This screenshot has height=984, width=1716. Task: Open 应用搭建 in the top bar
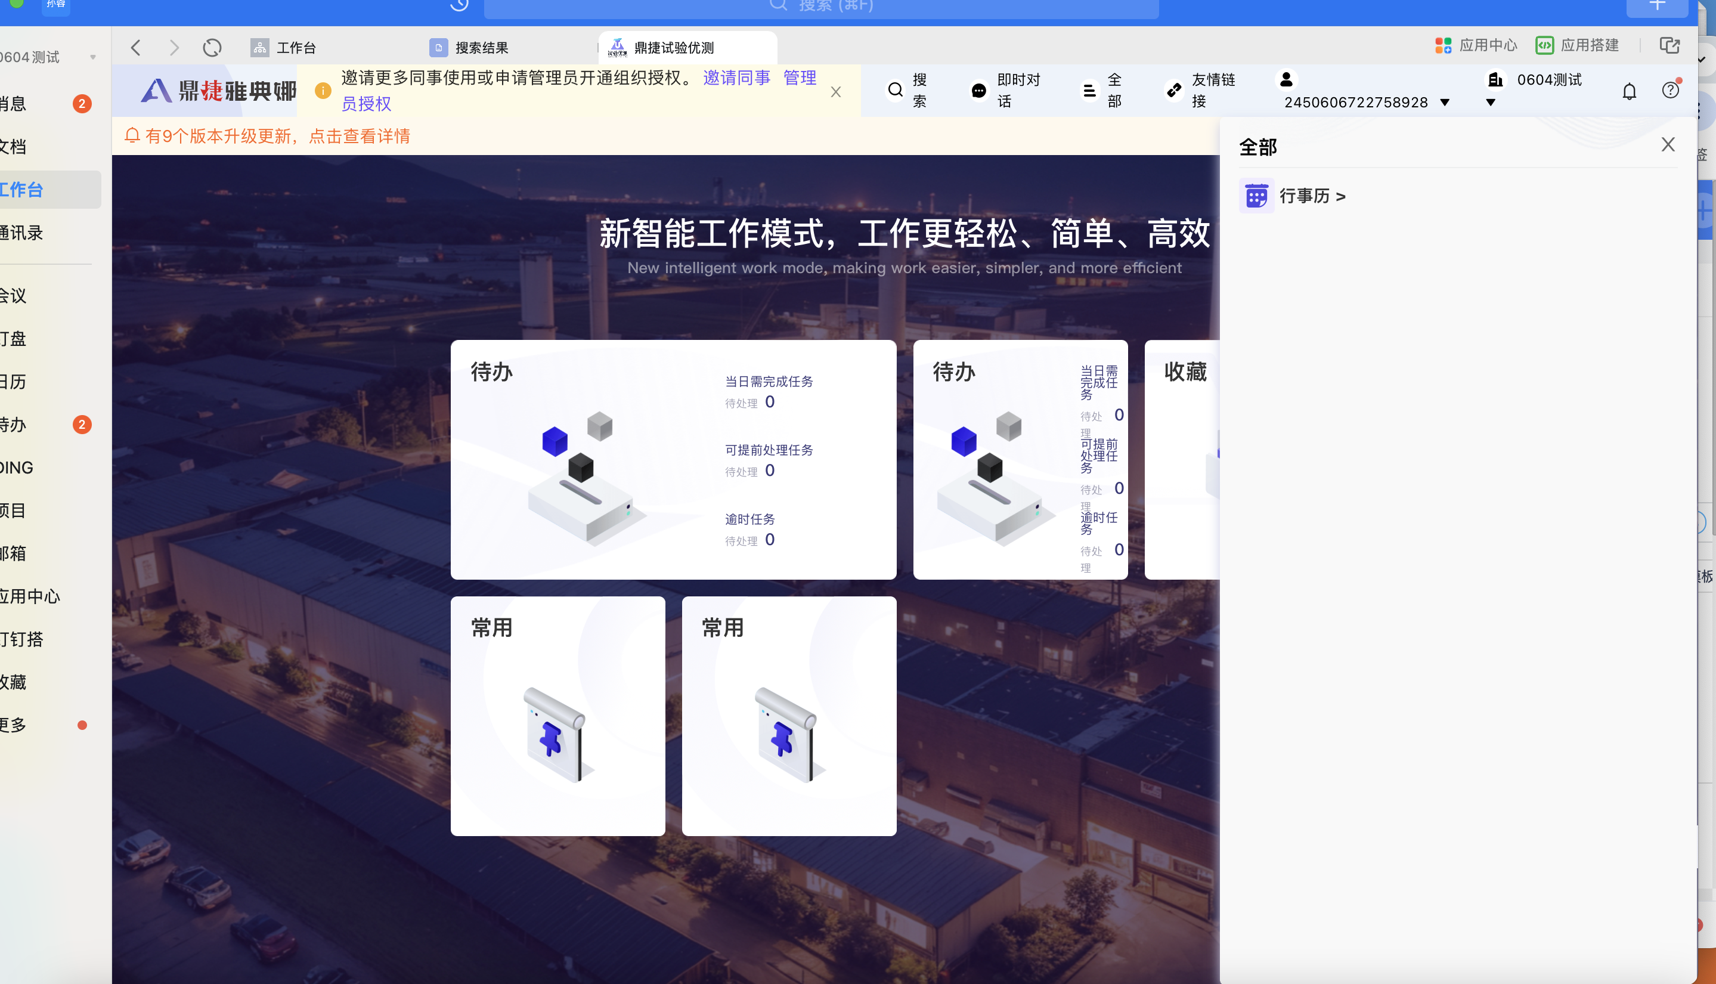click(x=1577, y=45)
